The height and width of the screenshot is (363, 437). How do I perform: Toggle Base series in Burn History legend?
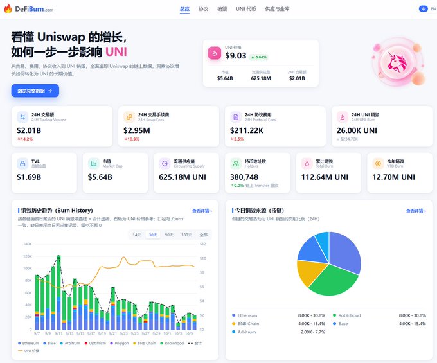[49, 343]
